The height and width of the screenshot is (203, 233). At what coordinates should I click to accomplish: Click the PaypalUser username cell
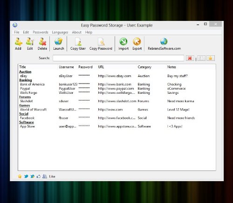click(x=67, y=89)
